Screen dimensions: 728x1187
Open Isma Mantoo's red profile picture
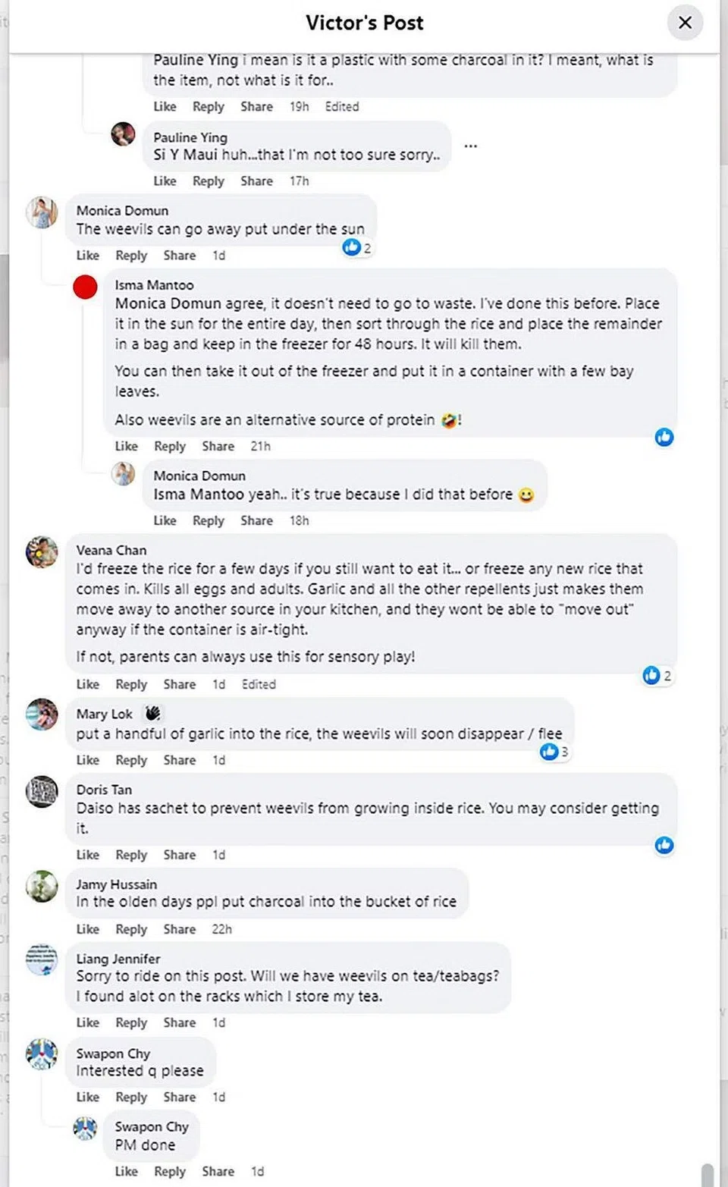pyautogui.click(x=85, y=287)
